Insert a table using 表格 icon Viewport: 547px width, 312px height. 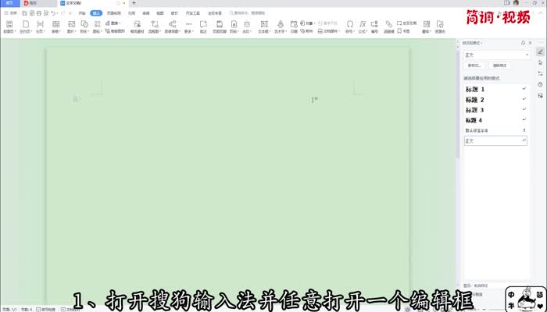click(55, 27)
